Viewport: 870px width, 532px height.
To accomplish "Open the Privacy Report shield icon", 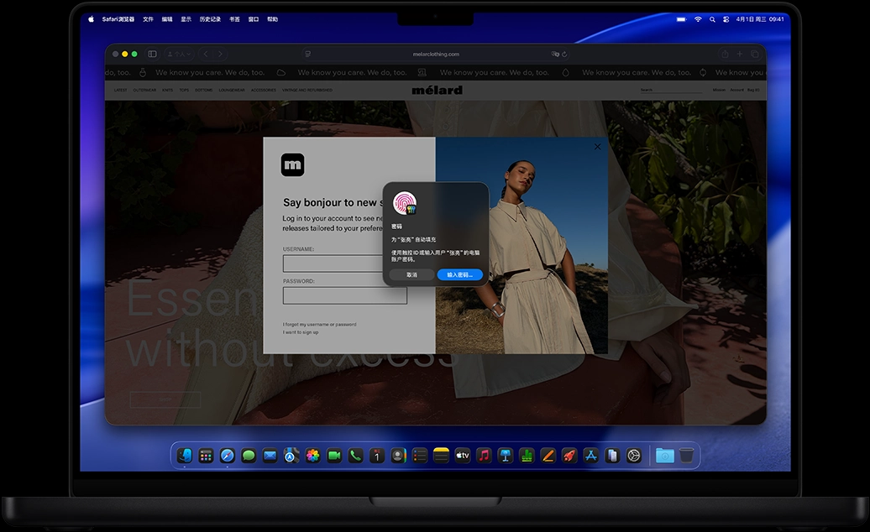I will click(309, 53).
